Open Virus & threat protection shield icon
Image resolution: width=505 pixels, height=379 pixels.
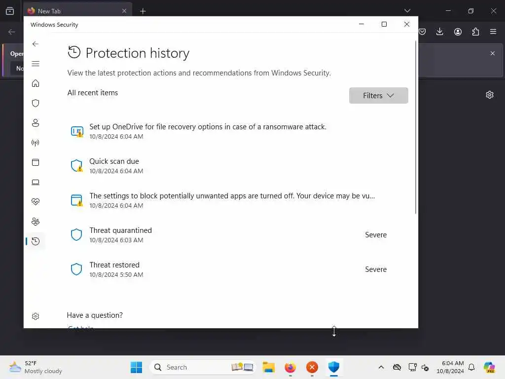(36, 103)
